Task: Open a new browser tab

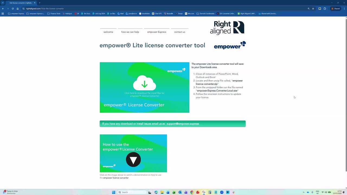Action: click(x=40, y=3)
